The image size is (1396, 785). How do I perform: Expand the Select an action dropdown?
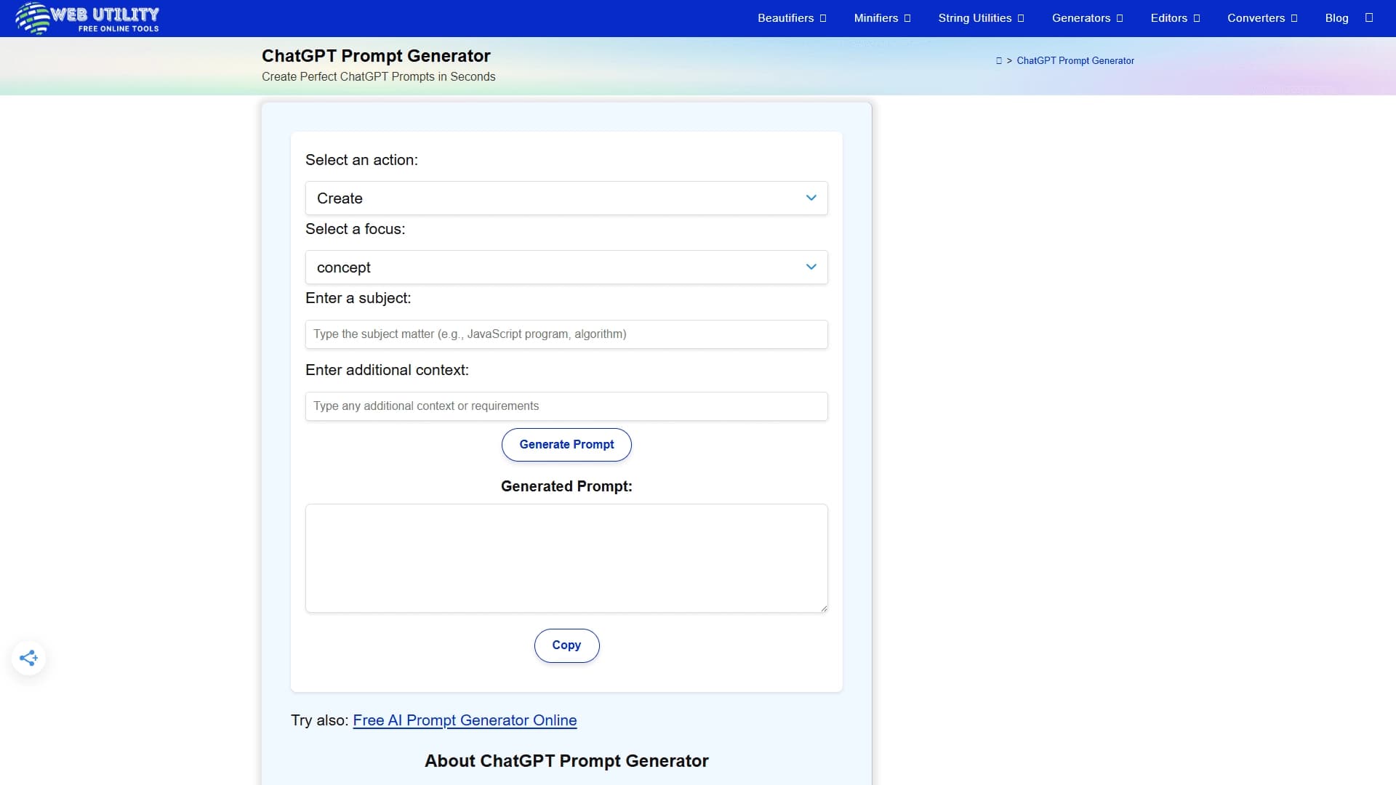click(566, 198)
